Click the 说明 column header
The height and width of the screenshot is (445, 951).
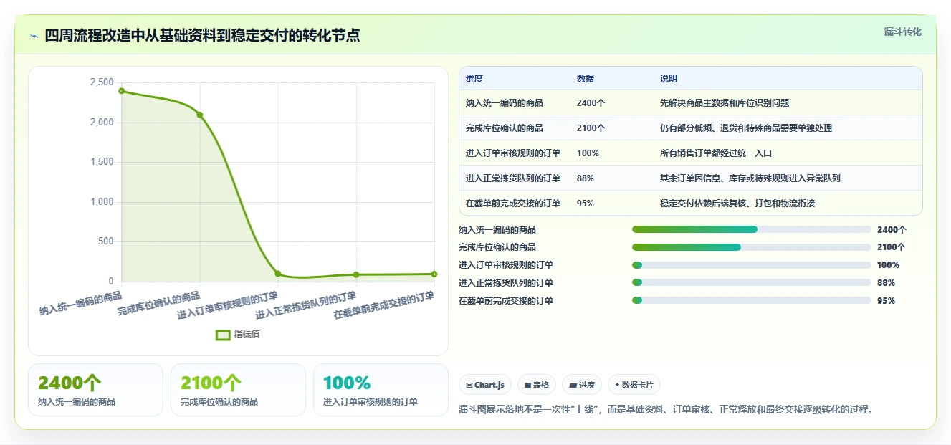(x=669, y=79)
